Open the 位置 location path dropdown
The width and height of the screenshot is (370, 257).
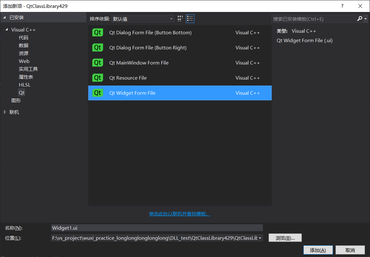click(260, 238)
